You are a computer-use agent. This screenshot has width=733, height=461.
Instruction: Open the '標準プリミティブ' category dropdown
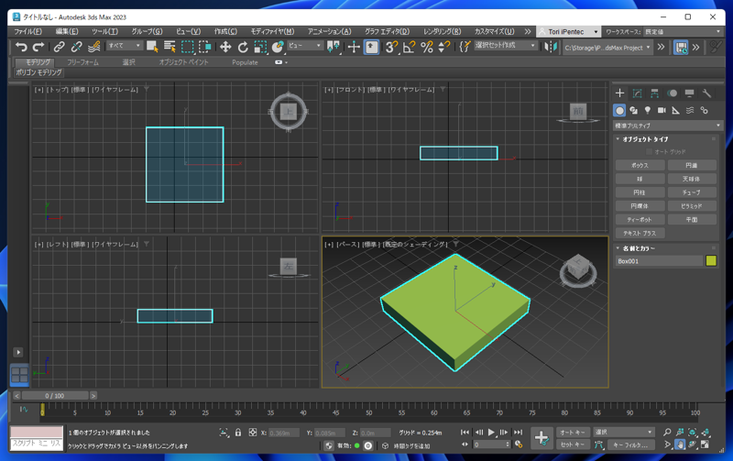pos(668,126)
